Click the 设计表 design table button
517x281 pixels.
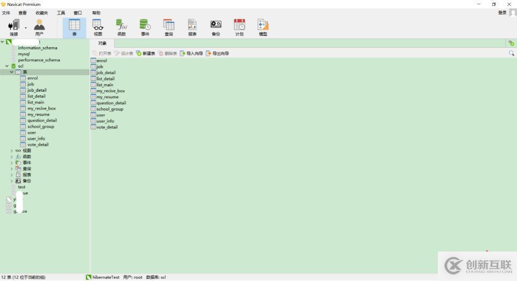[124, 53]
